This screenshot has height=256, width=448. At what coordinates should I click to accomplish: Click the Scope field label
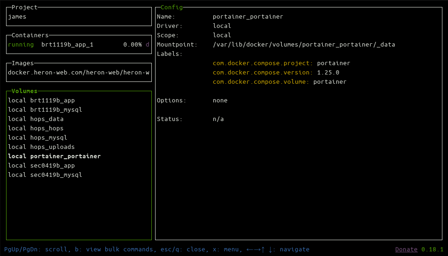[168, 35]
